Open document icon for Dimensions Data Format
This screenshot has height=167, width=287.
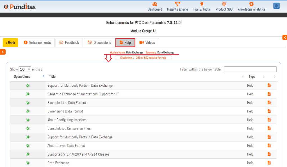click(x=269, y=111)
